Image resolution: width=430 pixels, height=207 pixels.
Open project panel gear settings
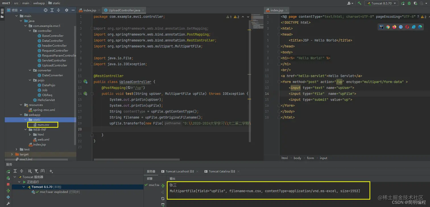pos(67,10)
